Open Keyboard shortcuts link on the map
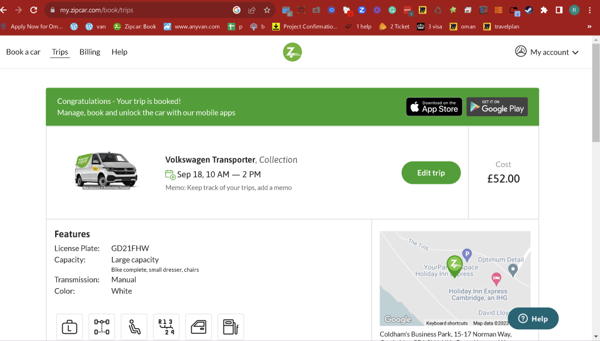The width and height of the screenshot is (600, 341). (446, 323)
